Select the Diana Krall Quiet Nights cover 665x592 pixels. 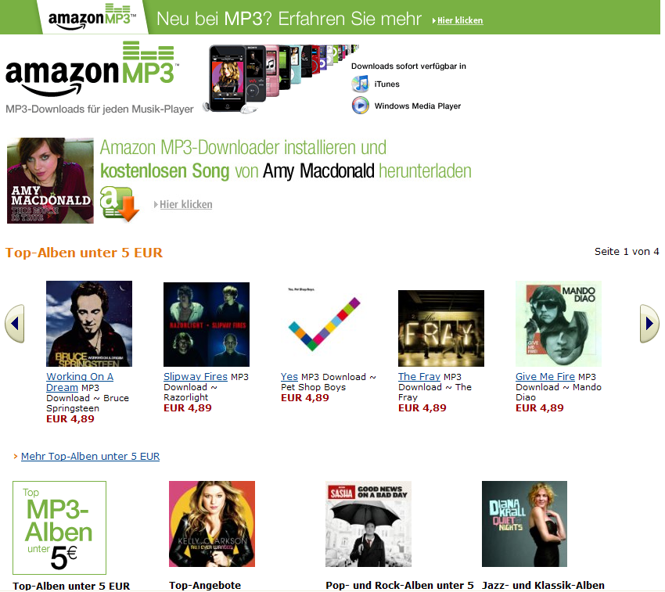pyautogui.click(x=525, y=524)
